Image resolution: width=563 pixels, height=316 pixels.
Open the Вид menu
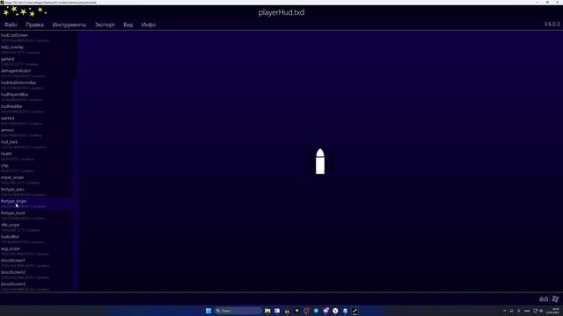pyautogui.click(x=128, y=25)
